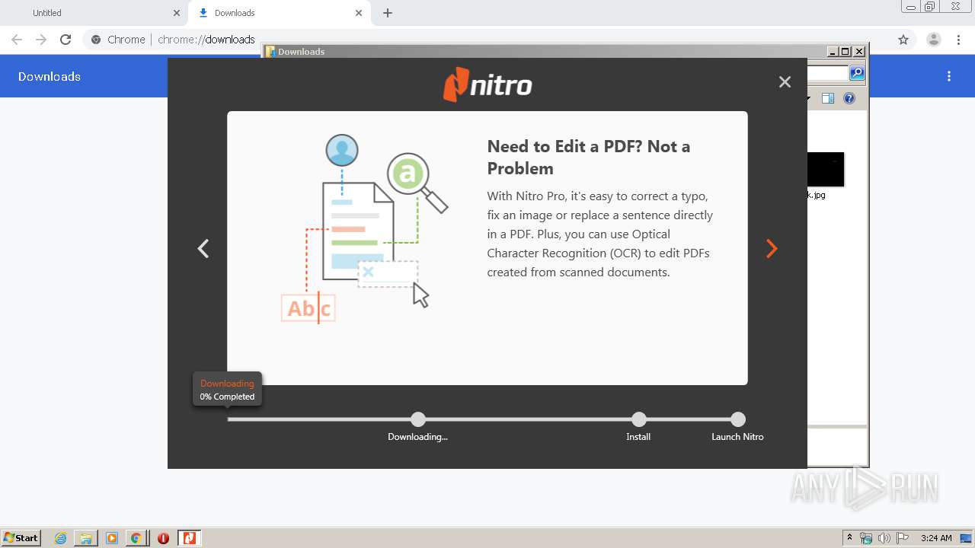Open the media player taskbar icon
This screenshot has width=975, height=548.
tap(111, 538)
